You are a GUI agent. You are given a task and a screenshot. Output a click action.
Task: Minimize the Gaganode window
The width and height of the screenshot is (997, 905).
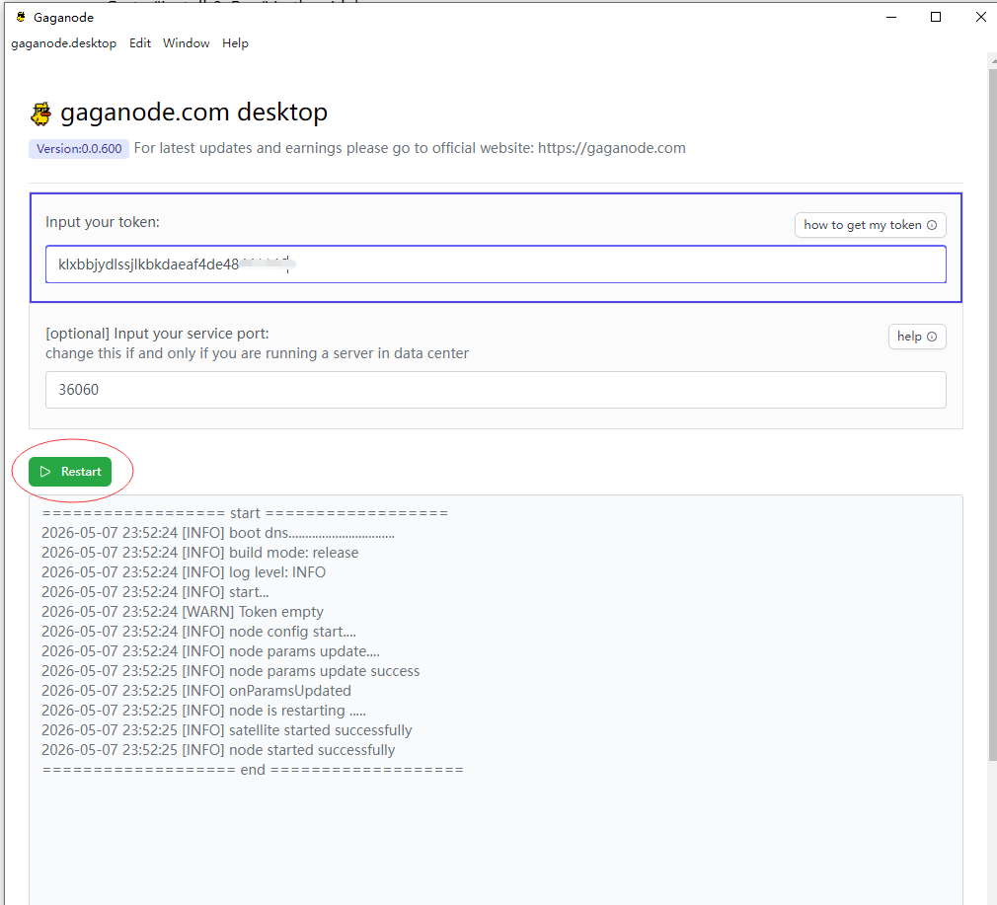click(891, 17)
